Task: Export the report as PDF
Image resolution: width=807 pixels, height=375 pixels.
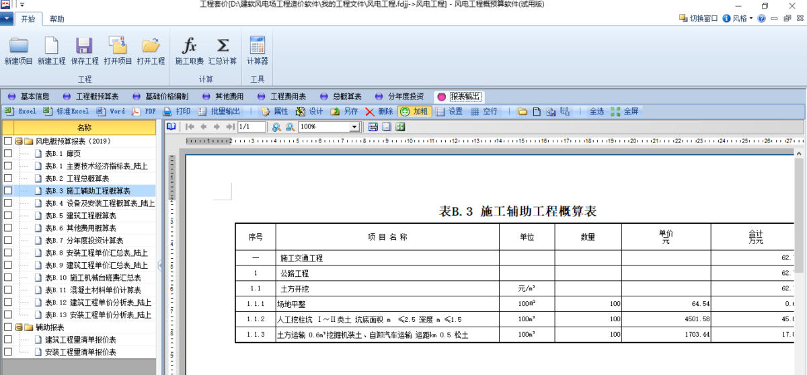Action: tap(143, 112)
